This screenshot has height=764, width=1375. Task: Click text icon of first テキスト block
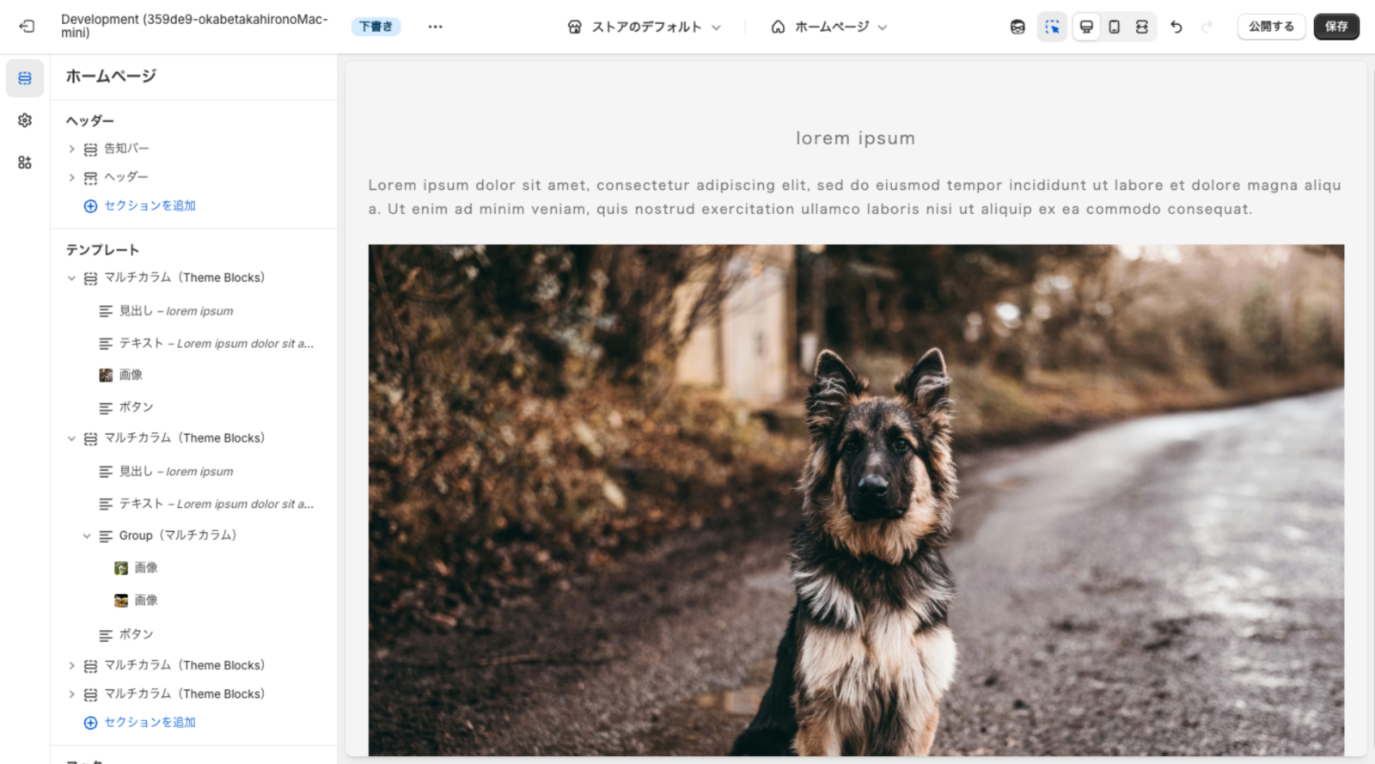[106, 344]
